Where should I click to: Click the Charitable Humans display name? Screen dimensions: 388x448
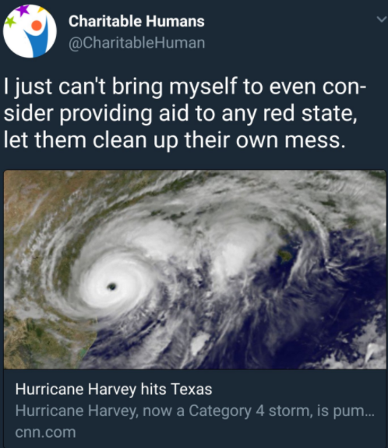pos(136,22)
